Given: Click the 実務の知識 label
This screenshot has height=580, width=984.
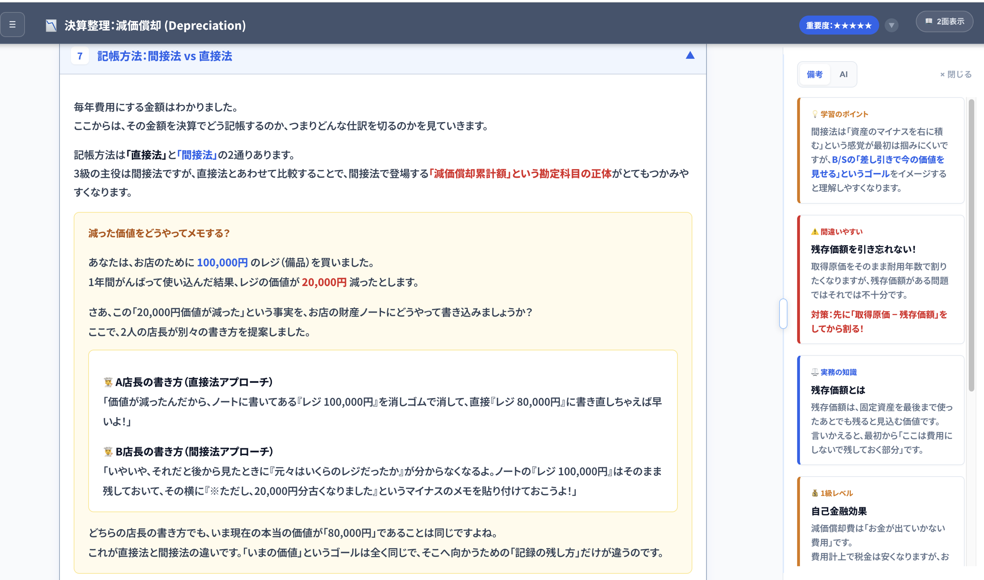Looking at the screenshot, I should pos(838,372).
